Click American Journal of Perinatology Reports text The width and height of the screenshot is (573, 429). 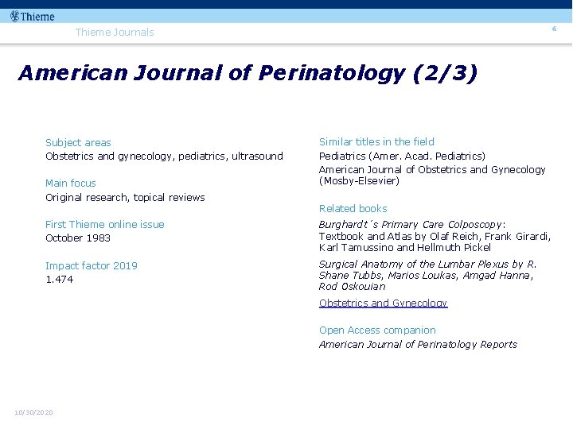(418, 344)
